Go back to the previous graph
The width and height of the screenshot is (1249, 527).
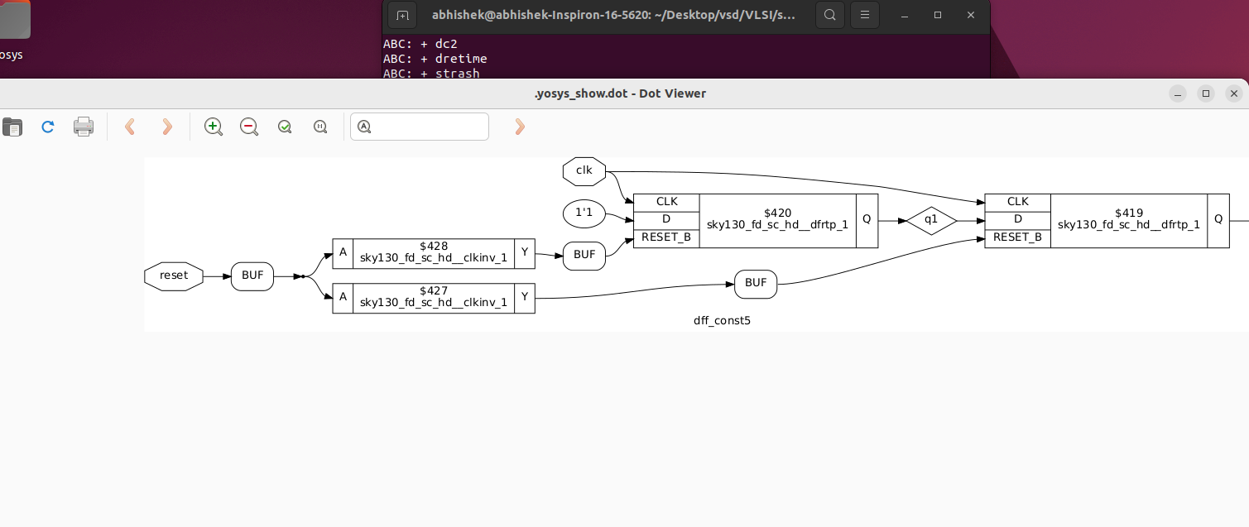130,127
